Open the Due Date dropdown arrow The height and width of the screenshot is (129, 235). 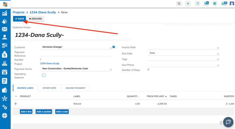click(x=218, y=54)
